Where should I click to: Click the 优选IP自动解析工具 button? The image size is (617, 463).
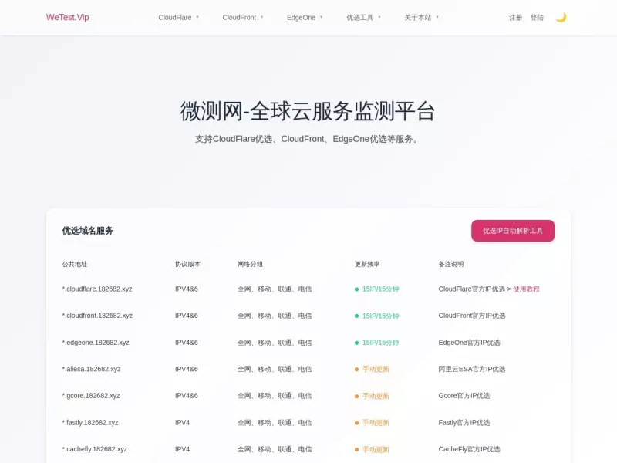513,231
